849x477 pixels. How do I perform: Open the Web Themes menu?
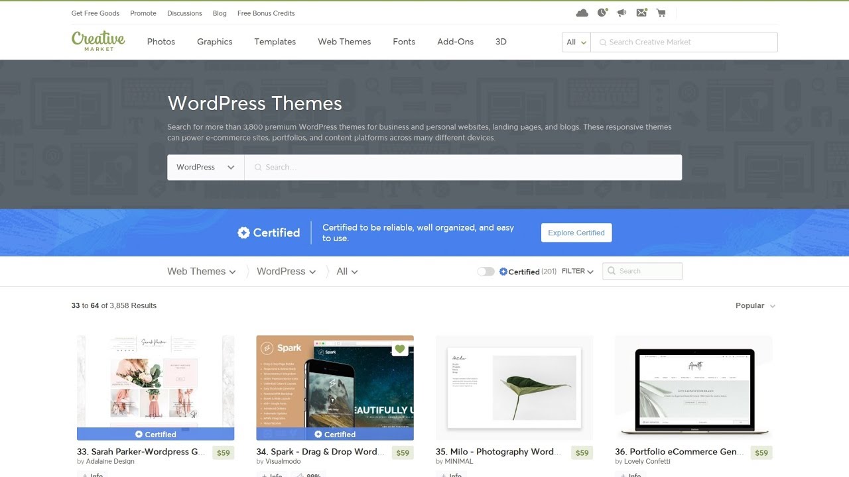pos(344,42)
